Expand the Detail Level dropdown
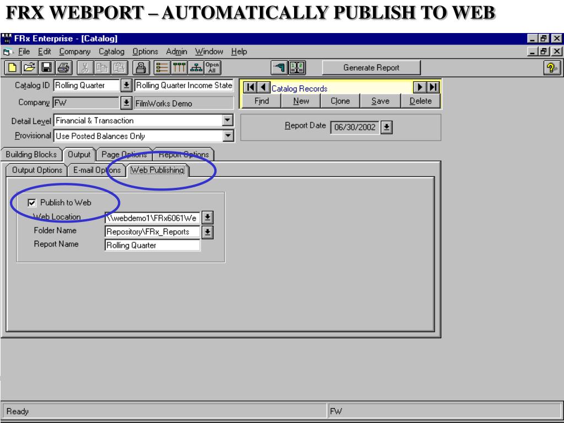The image size is (564, 423). pos(227,120)
